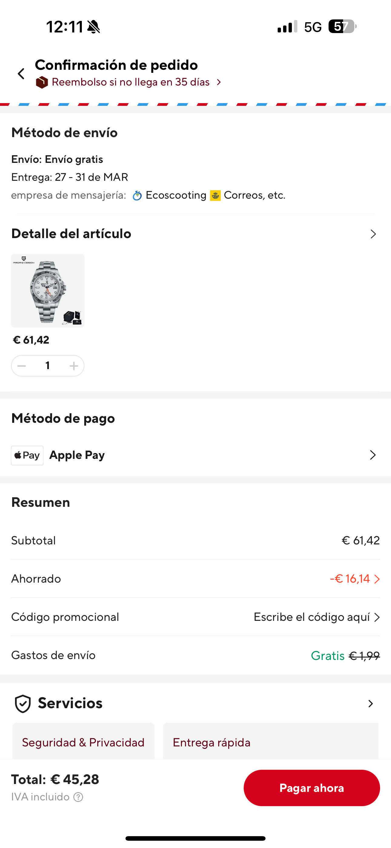391x848 pixels.
Task: Increase item quantity with plus button
Action: 74,366
